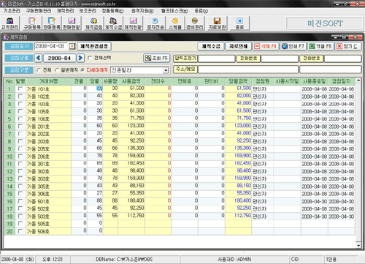
Task: Click the 종료 exit toolbar icon
Action: tap(239, 23)
